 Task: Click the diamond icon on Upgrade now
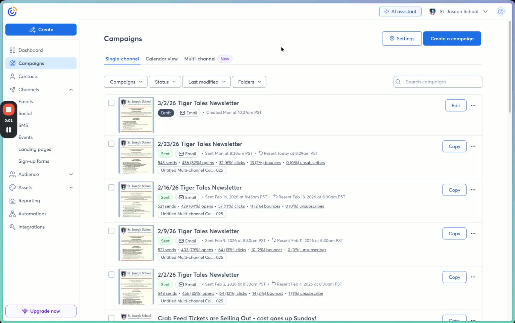click(25, 311)
